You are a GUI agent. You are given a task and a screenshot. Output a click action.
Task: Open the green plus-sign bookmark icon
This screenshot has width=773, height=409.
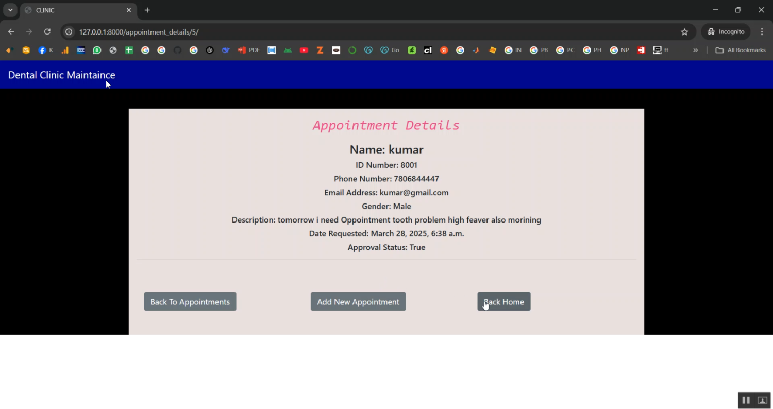pyautogui.click(x=129, y=50)
